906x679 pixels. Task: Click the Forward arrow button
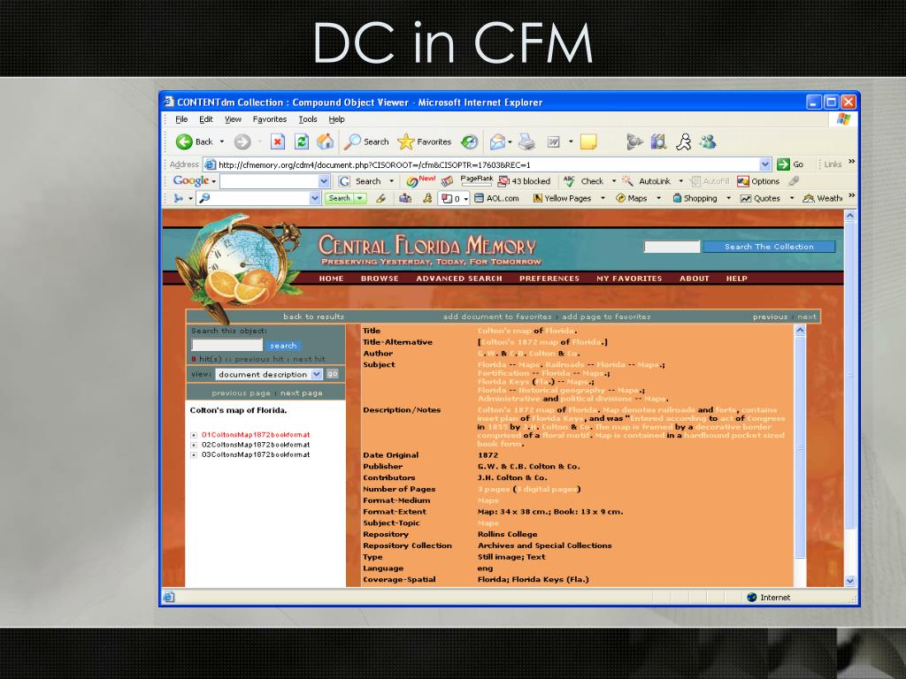click(242, 141)
